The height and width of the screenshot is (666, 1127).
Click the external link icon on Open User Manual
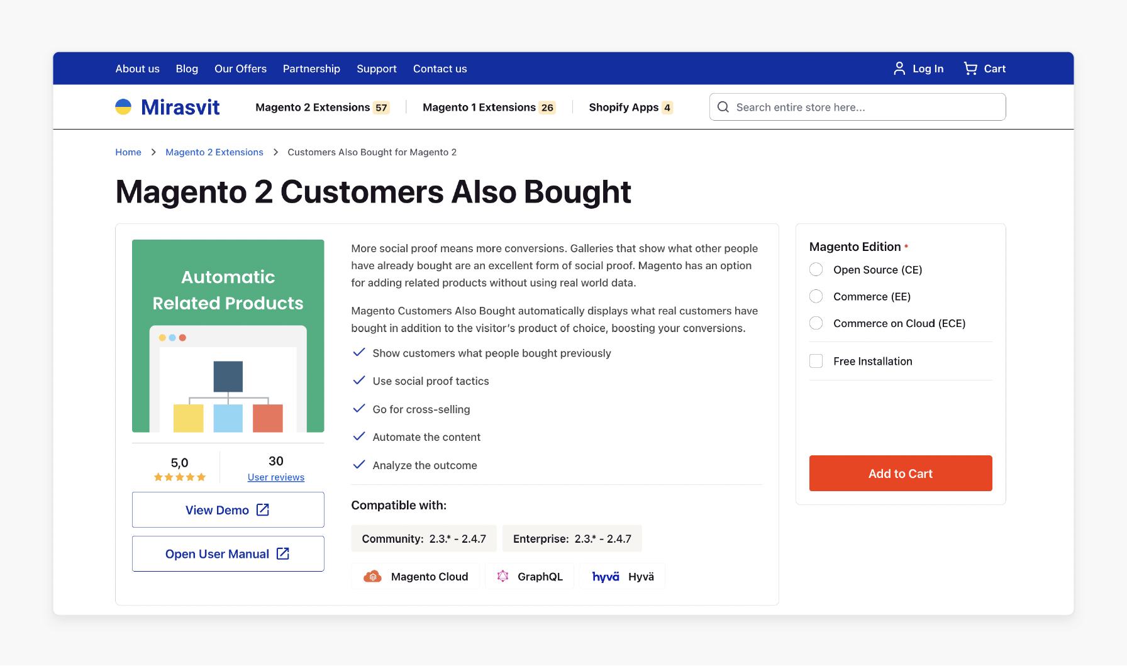pyautogui.click(x=283, y=553)
